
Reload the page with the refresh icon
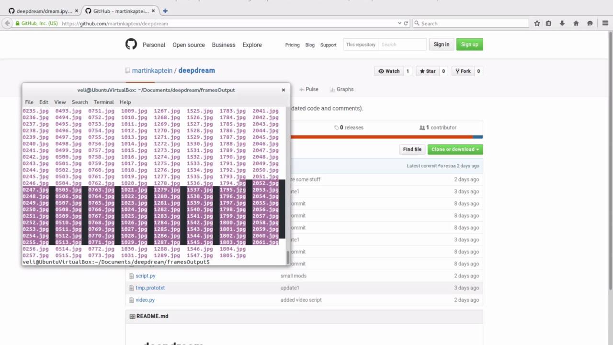point(406,23)
